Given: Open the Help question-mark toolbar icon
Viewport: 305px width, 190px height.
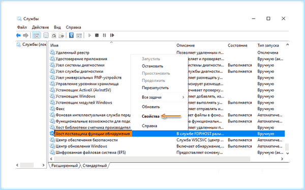Looking at the screenshot, I should pos(71,35).
